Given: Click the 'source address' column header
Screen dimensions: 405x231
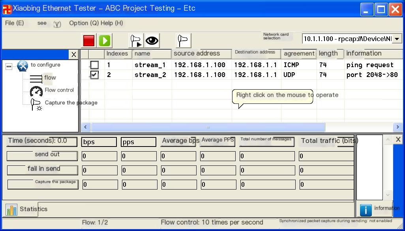Looking at the screenshot, I should click(x=201, y=53).
